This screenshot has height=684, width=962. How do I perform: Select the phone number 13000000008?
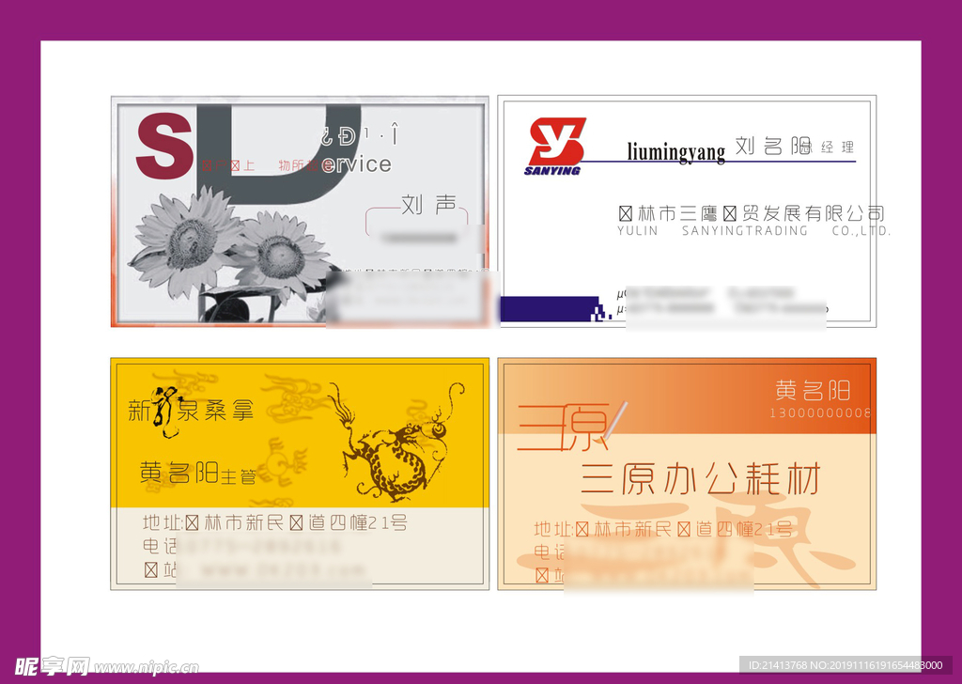click(x=819, y=413)
